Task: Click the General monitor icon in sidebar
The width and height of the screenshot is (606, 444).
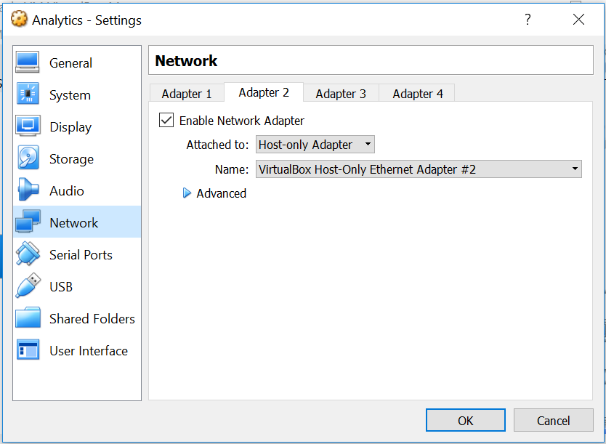Action: tap(28, 62)
